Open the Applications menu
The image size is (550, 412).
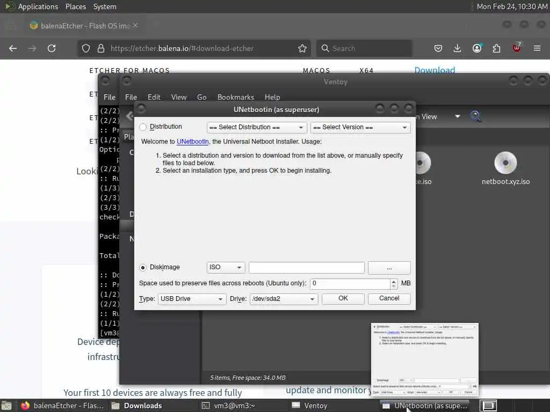click(x=38, y=6)
